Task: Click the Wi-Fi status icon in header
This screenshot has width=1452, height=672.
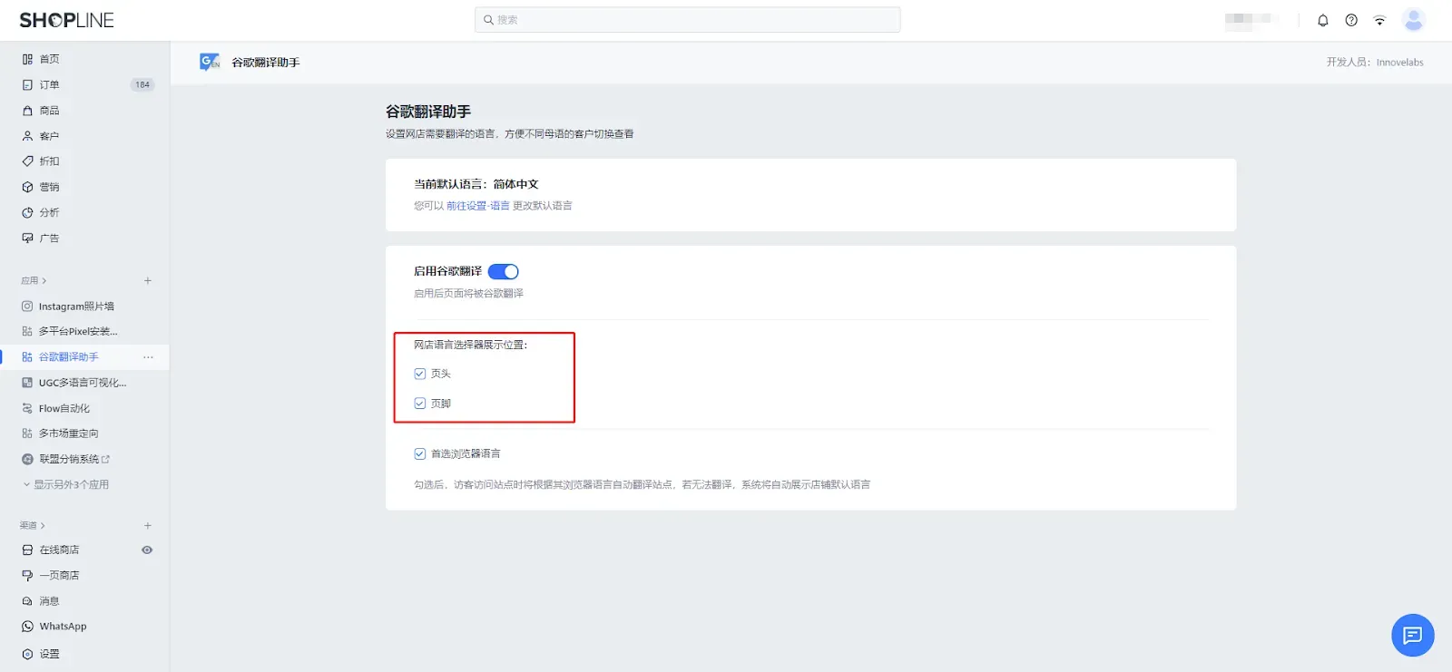Action: click(1379, 20)
